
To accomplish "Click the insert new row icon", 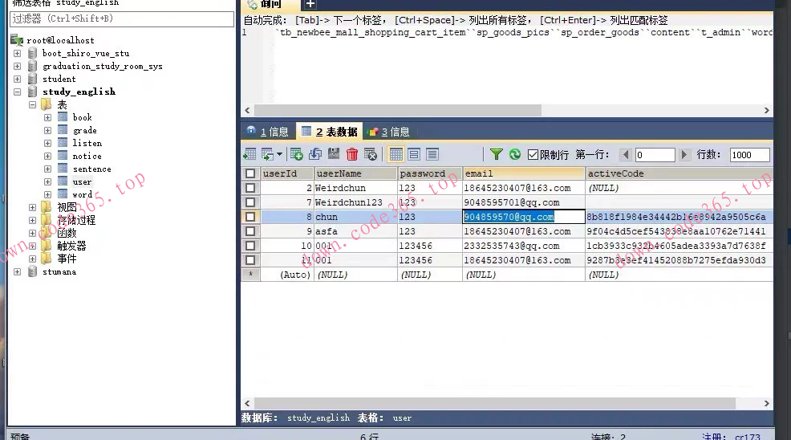I will pyautogui.click(x=297, y=154).
